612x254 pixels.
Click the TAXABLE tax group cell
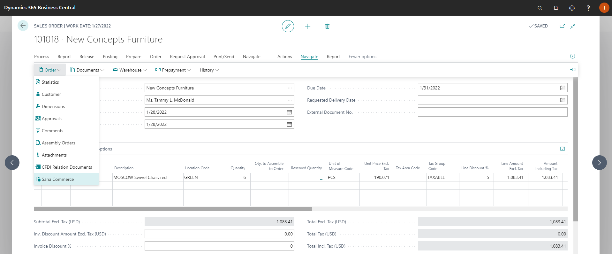pyautogui.click(x=443, y=177)
